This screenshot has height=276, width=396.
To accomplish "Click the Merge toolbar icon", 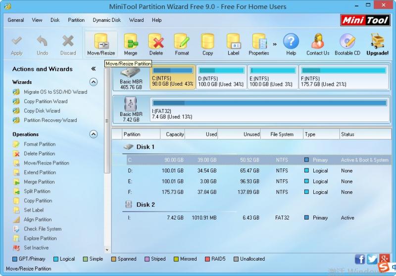I will point(131,45).
